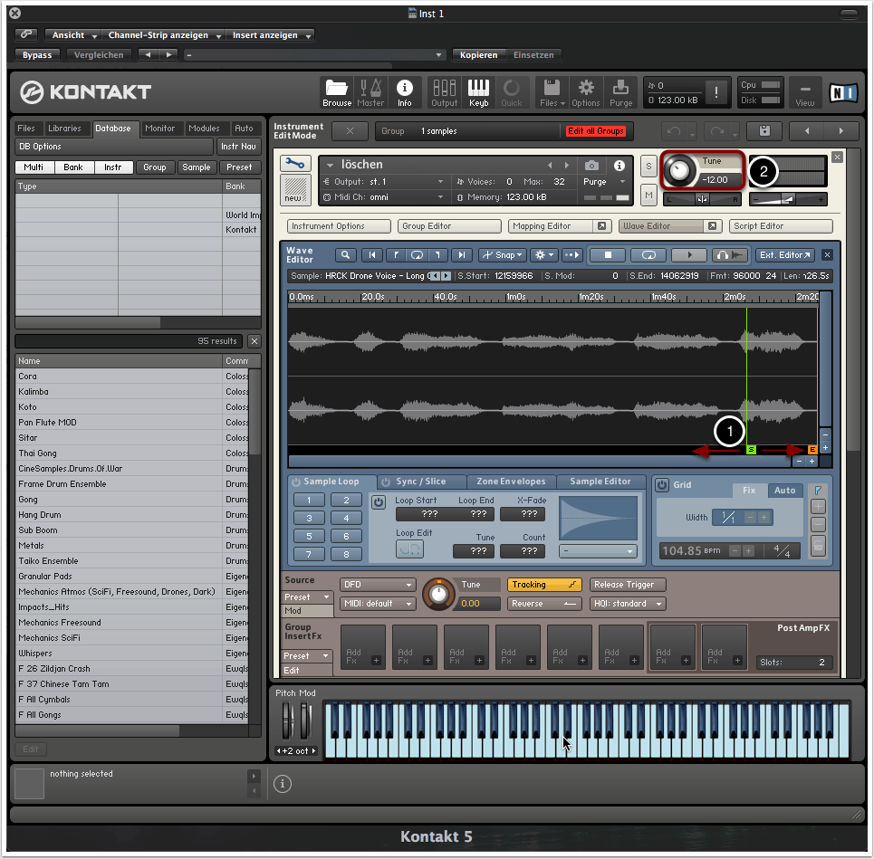Select Thai Gong in results list
The image size is (874, 859).
point(38,453)
